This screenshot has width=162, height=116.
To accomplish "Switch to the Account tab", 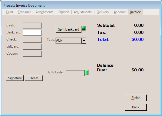I will point(120,12).
